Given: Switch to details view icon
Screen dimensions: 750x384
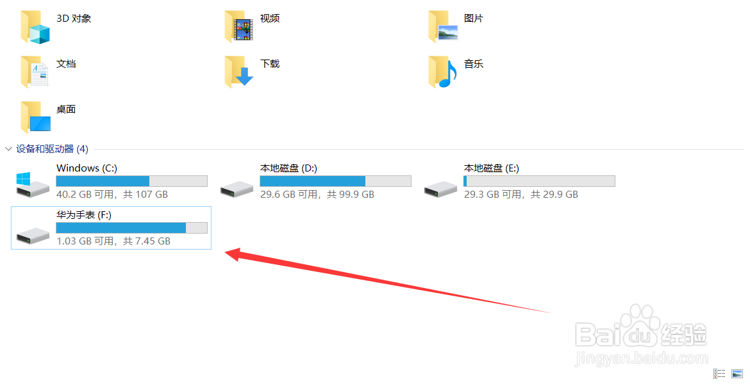Looking at the screenshot, I should (x=719, y=374).
